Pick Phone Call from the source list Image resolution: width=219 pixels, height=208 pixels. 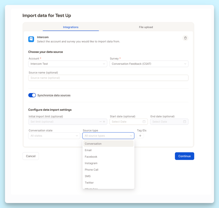tap(91, 170)
